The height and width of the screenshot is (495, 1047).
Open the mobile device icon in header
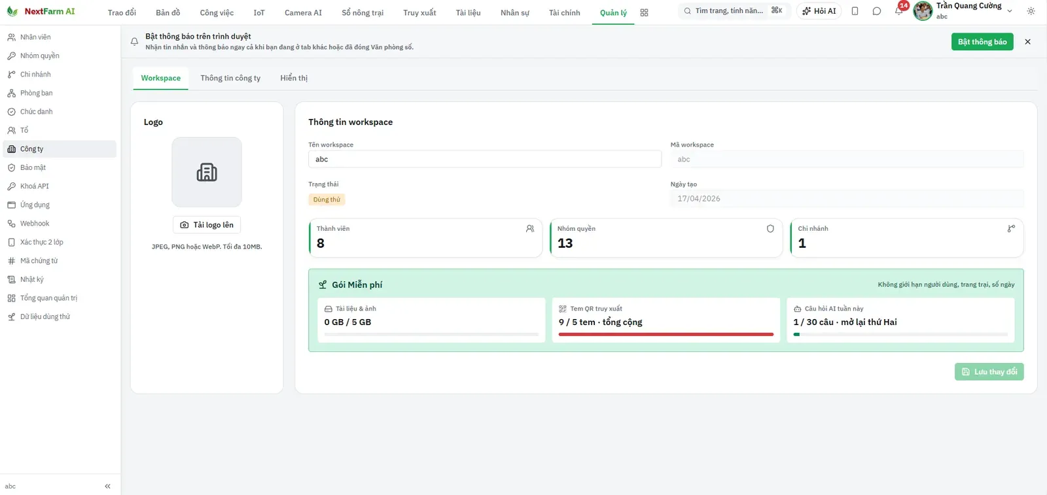click(x=855, y=11)
